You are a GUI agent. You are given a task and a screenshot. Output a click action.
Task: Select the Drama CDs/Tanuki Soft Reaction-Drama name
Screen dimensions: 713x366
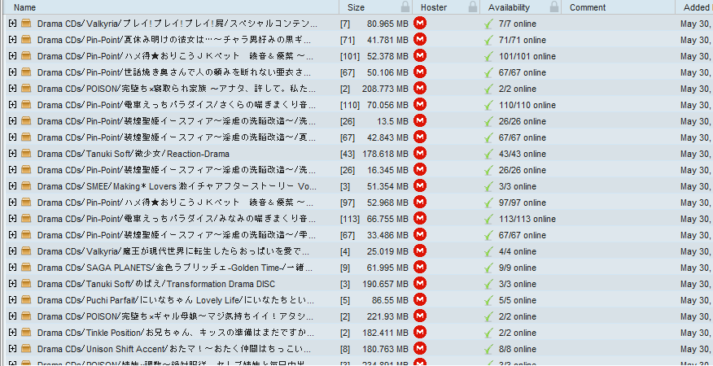(x=133, y=154)
